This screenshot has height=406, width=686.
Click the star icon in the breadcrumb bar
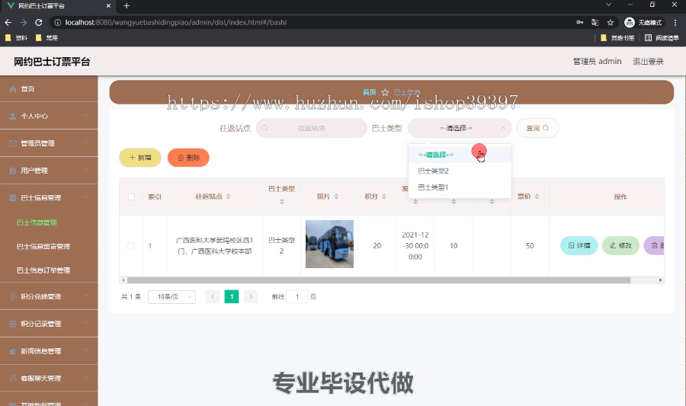(385, 92)
